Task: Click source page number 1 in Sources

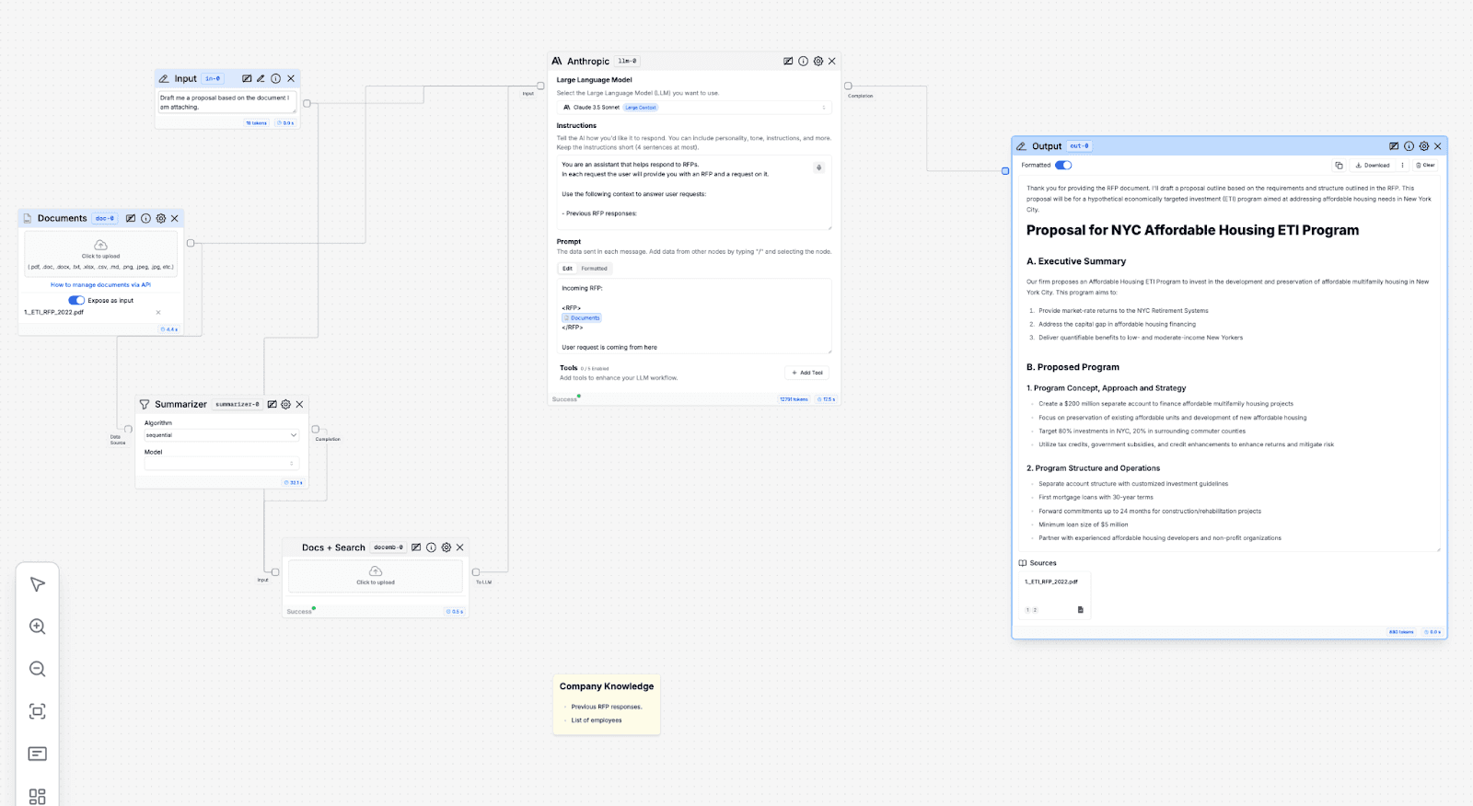Action: click(1027, 610)
